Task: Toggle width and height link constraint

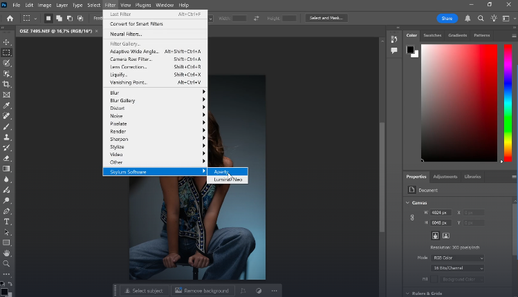Action: (x=413, y=218)
